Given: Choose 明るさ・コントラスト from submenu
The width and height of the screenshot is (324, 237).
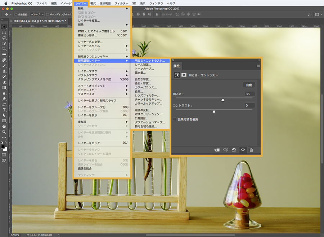Looking at the screenshot, I should pyautogui.click(x=150, y=61).
